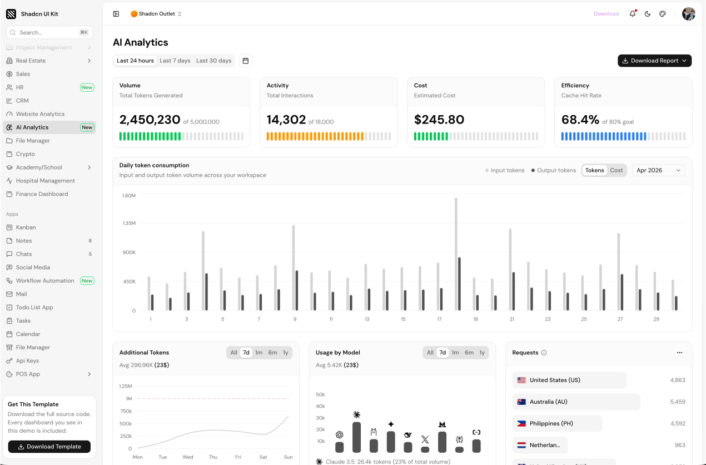This screenshot has height=465, width=706.
Task: Open the Requests card more options
Action: [x=679, y=353]
